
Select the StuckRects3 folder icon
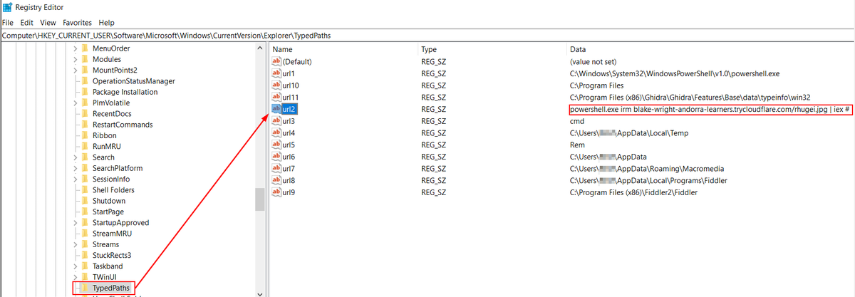[85, 255]
